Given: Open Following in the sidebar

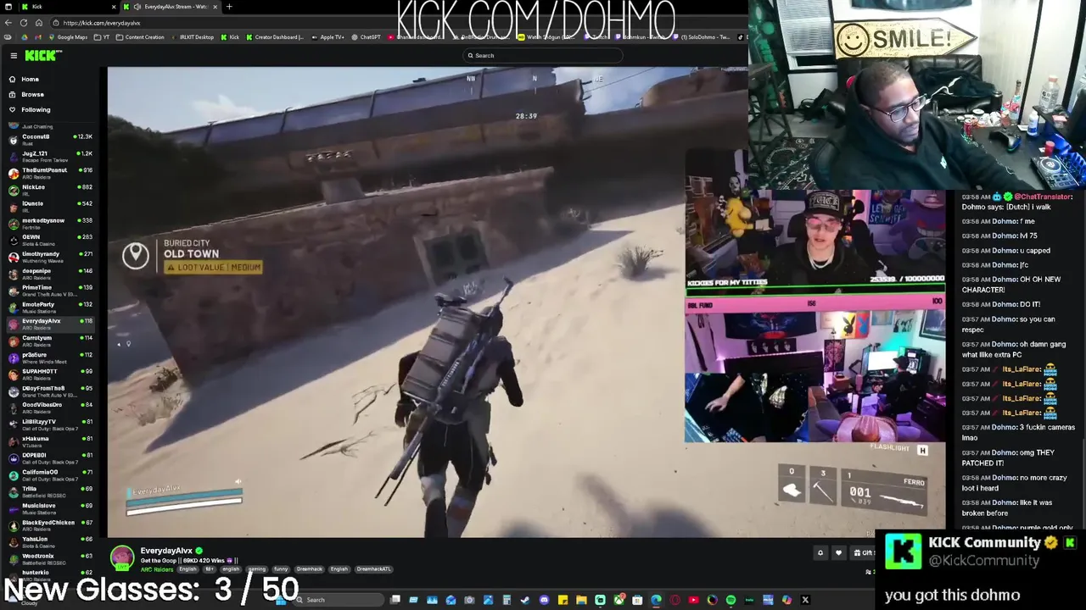Looking at the screenshot, I should [x=36, y=109].
